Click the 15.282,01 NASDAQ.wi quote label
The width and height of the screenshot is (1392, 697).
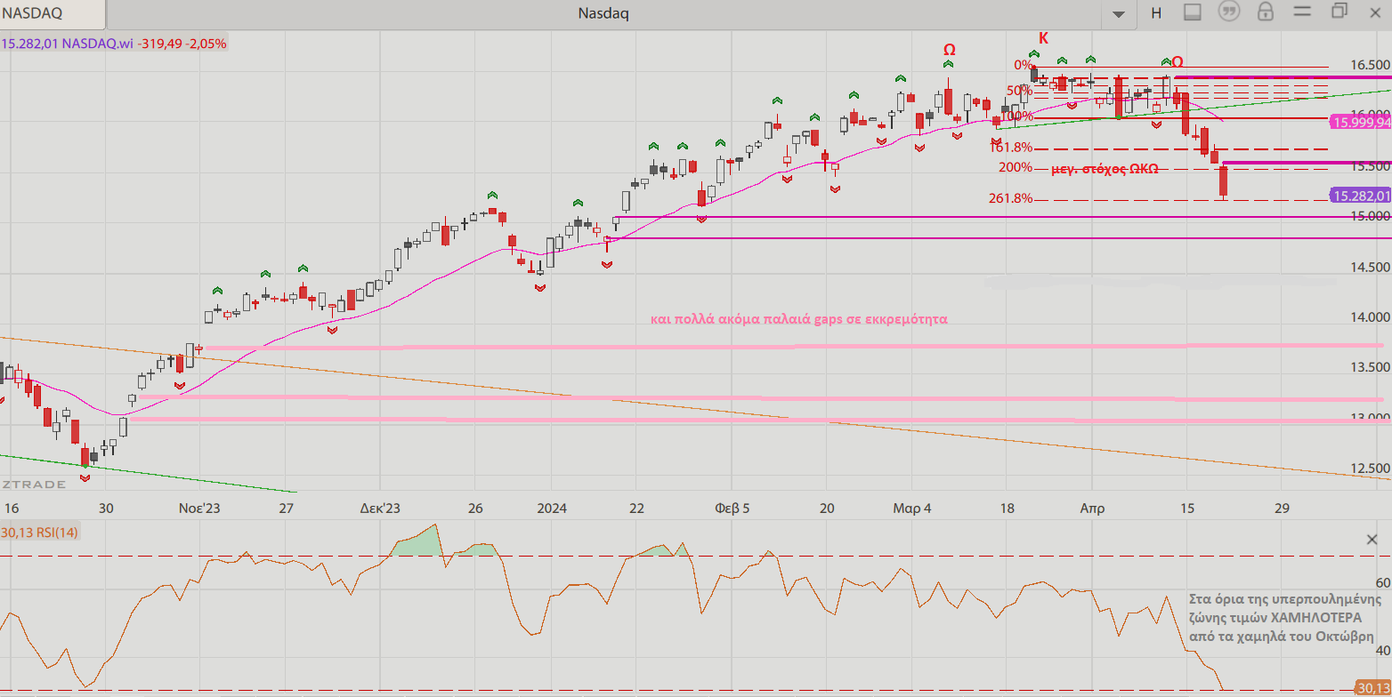(x=114, y=43)
